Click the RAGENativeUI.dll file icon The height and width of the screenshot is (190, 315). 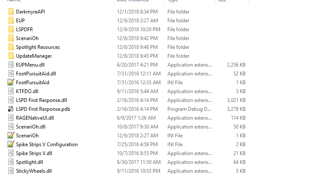coord(11,118)
